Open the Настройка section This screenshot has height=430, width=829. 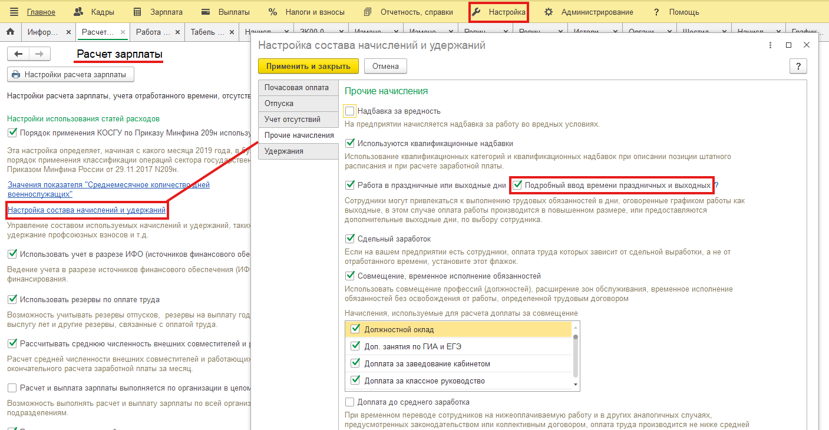[x=498, y=12]
